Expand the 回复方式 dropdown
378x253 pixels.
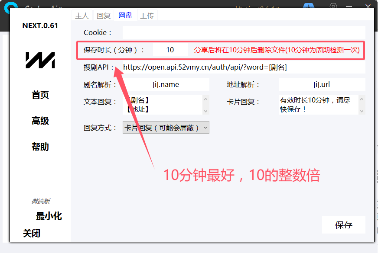tap(166, 128)
